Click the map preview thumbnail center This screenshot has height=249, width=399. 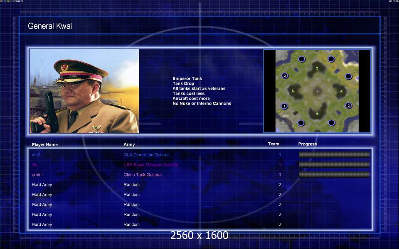pos(317,91)
